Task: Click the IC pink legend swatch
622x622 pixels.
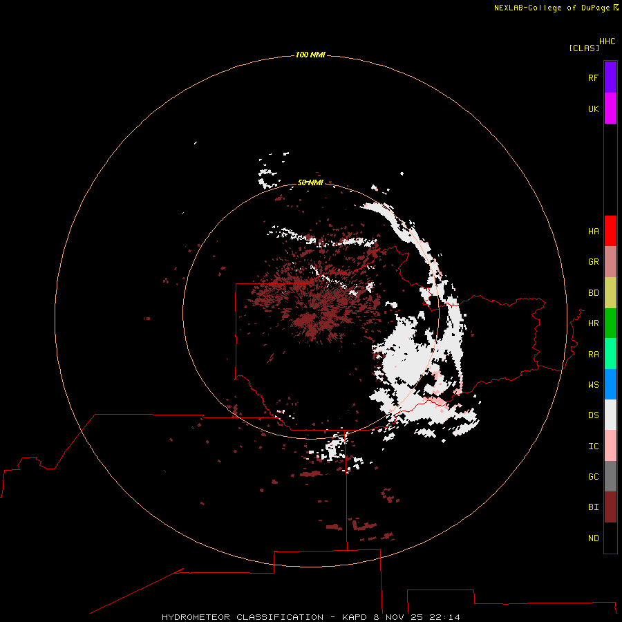Action: coord(610,446)
